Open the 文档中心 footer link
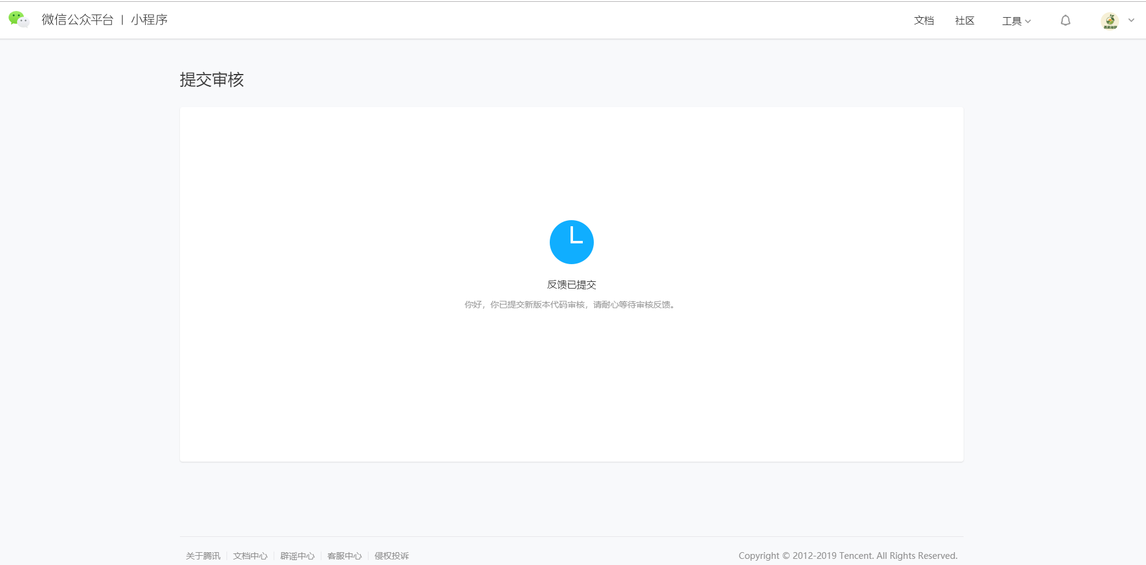Image resolution: width=1146 pixels, height=565 pixels. [x=250, y=556]
